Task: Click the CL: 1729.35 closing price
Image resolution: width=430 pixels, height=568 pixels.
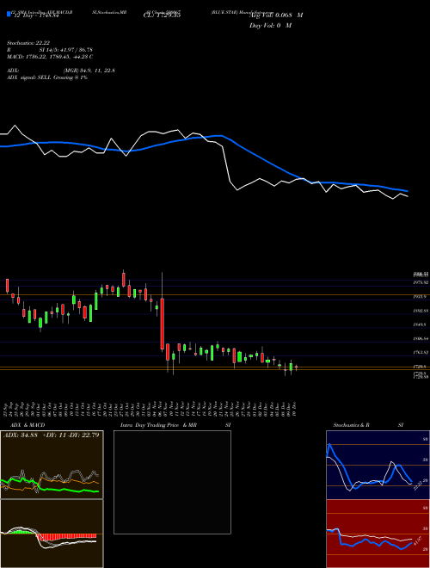Action: coord(162,15)
